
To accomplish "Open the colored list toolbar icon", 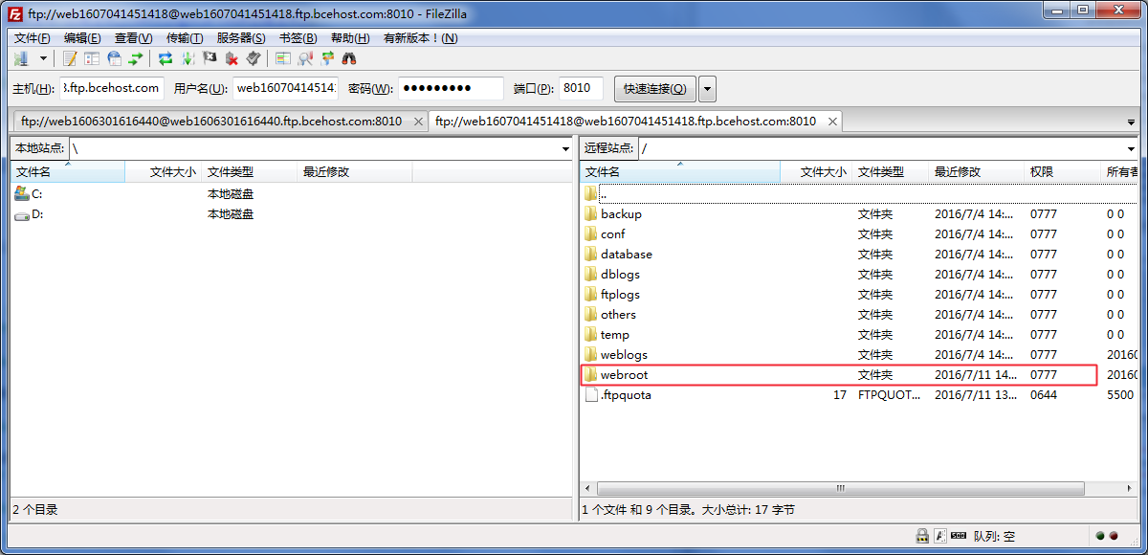I will point(283,58).
